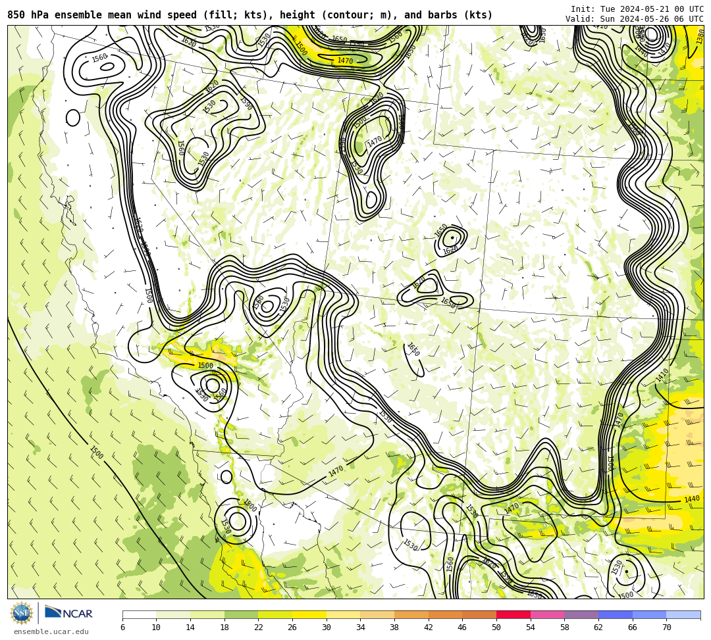The width and height of the screenshot is (711, 640).
Task: Pick the bright yellow 26–30 kts segment
Action: tap(309, 614)
